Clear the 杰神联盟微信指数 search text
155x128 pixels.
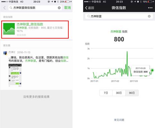click(x=59, y=8)
